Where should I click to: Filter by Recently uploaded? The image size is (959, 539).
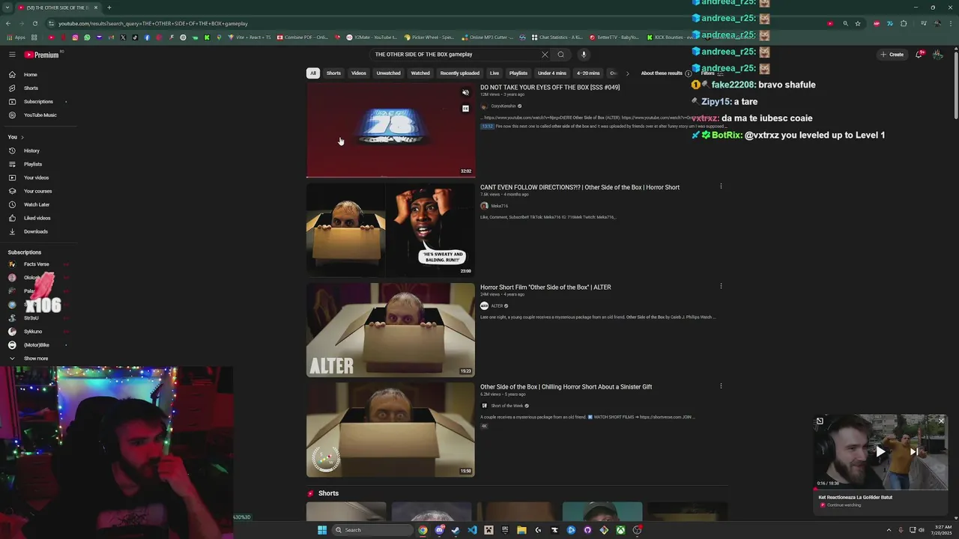tap(460, 73)
